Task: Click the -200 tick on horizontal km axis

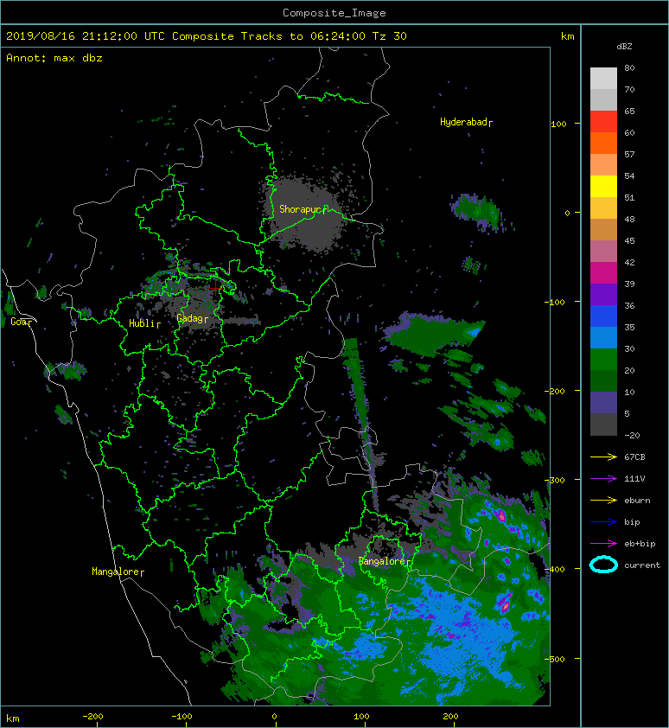Action: click(x=92, y=717)
